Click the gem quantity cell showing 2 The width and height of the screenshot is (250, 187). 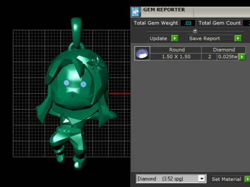(209, 57)
